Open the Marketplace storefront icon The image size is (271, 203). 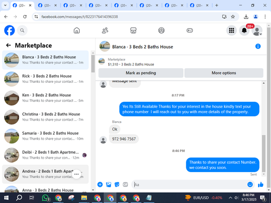[x=133, y=30]
